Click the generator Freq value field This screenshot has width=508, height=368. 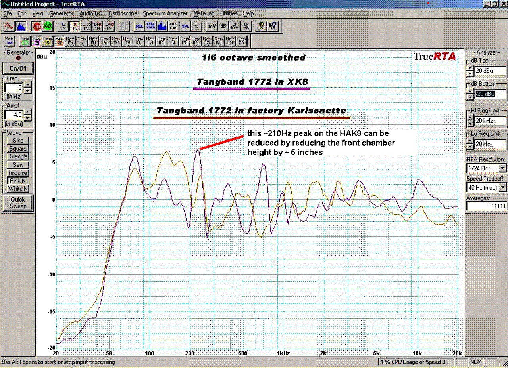14,88
